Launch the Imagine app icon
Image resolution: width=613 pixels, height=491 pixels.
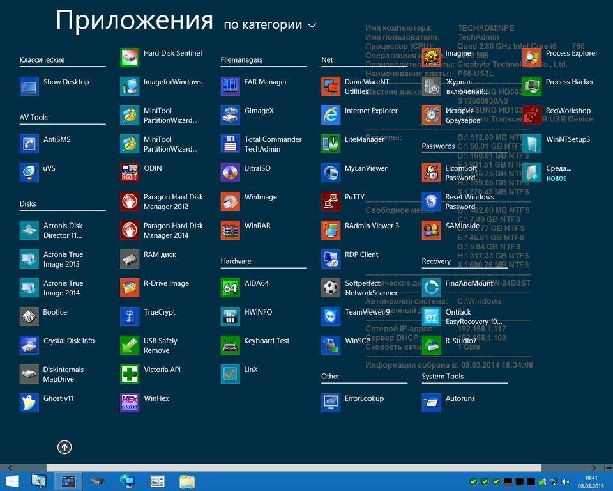pos(431,58)
